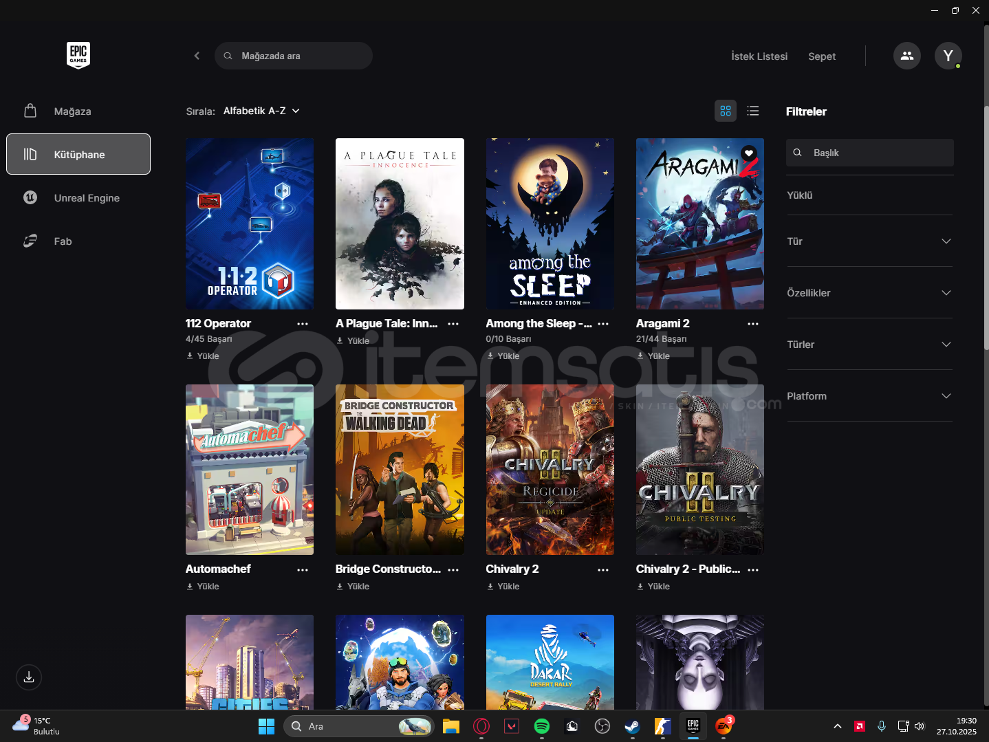
Task: Open options for A Plague Tale
Action: click(453, 324)
